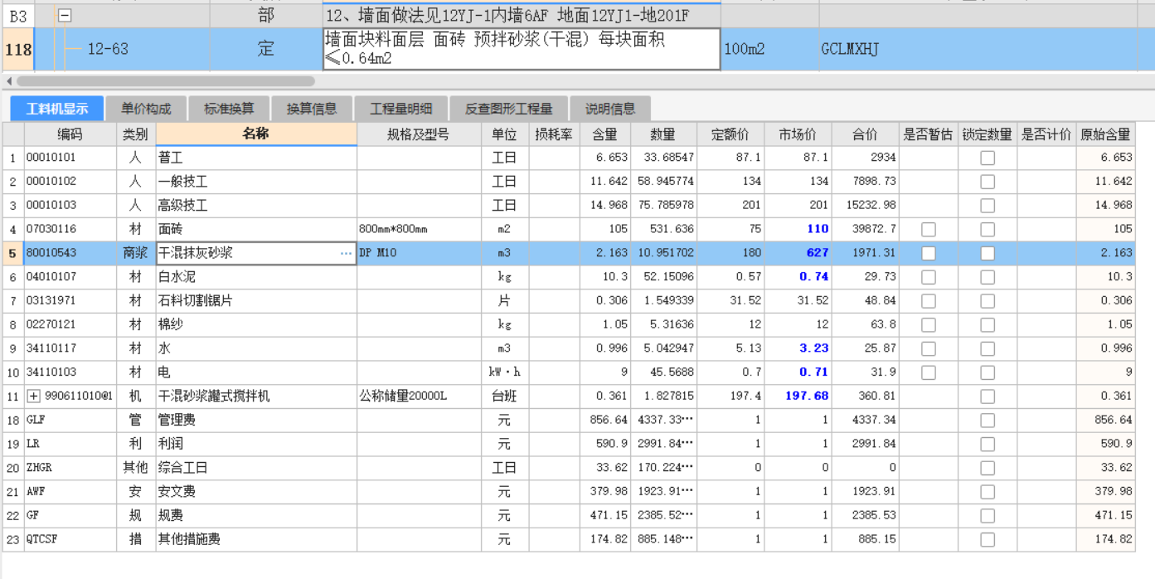Click market price 110 for 面砖
The width and height of the screenshot is (1155, 579).
point(797,230)
